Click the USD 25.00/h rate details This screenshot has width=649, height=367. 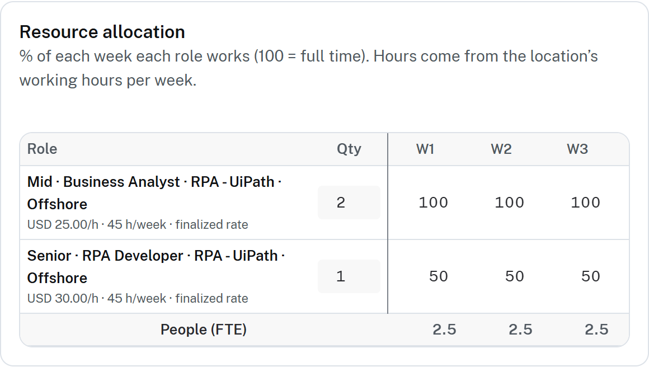point(138,225)
